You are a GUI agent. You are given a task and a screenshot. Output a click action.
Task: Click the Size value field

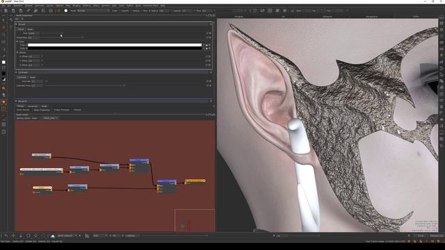34,33
